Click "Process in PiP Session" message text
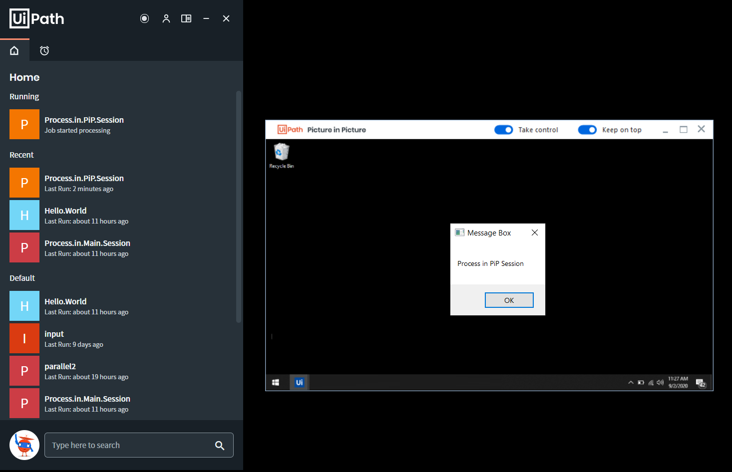Image resolution: width=732 pixels, height=472 pixels. pyautogui.click(x=490, y=263)
